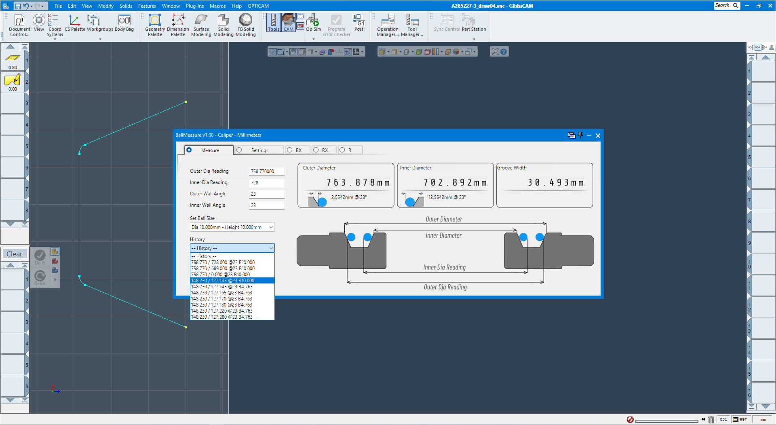Open the Macros menu
This screenshot has width=776, height=425.
[x=217, y=6]
